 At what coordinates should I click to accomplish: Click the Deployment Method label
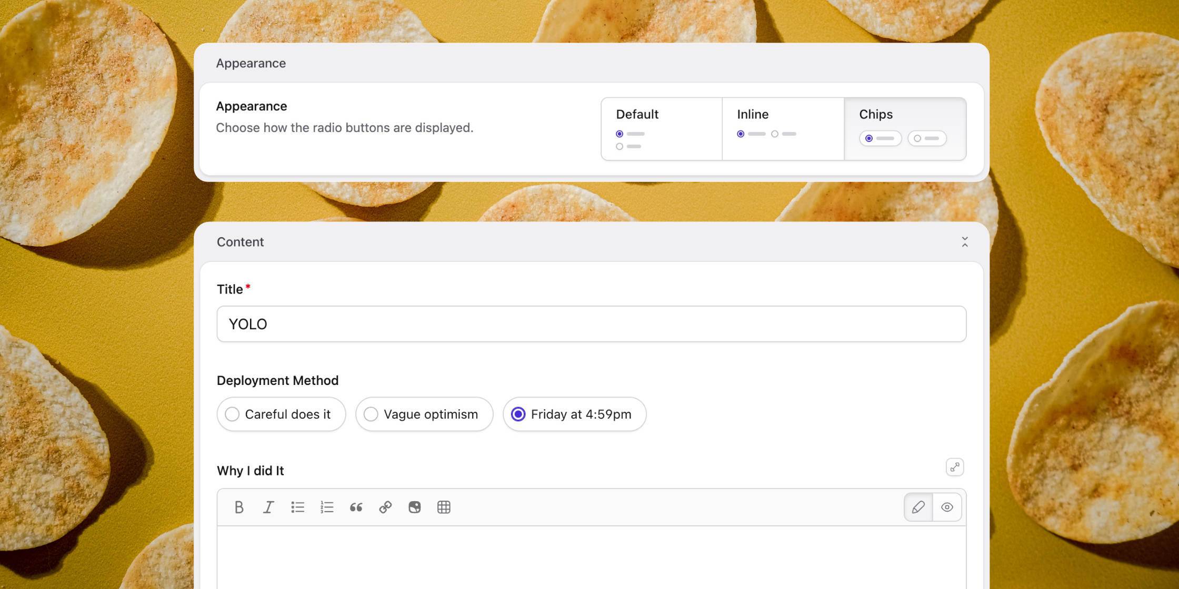277,381
